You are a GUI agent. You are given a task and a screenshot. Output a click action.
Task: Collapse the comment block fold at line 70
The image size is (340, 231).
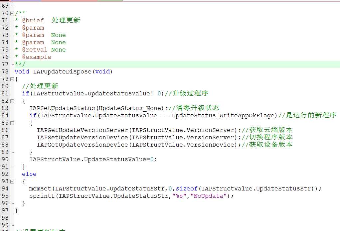[12, 13]
